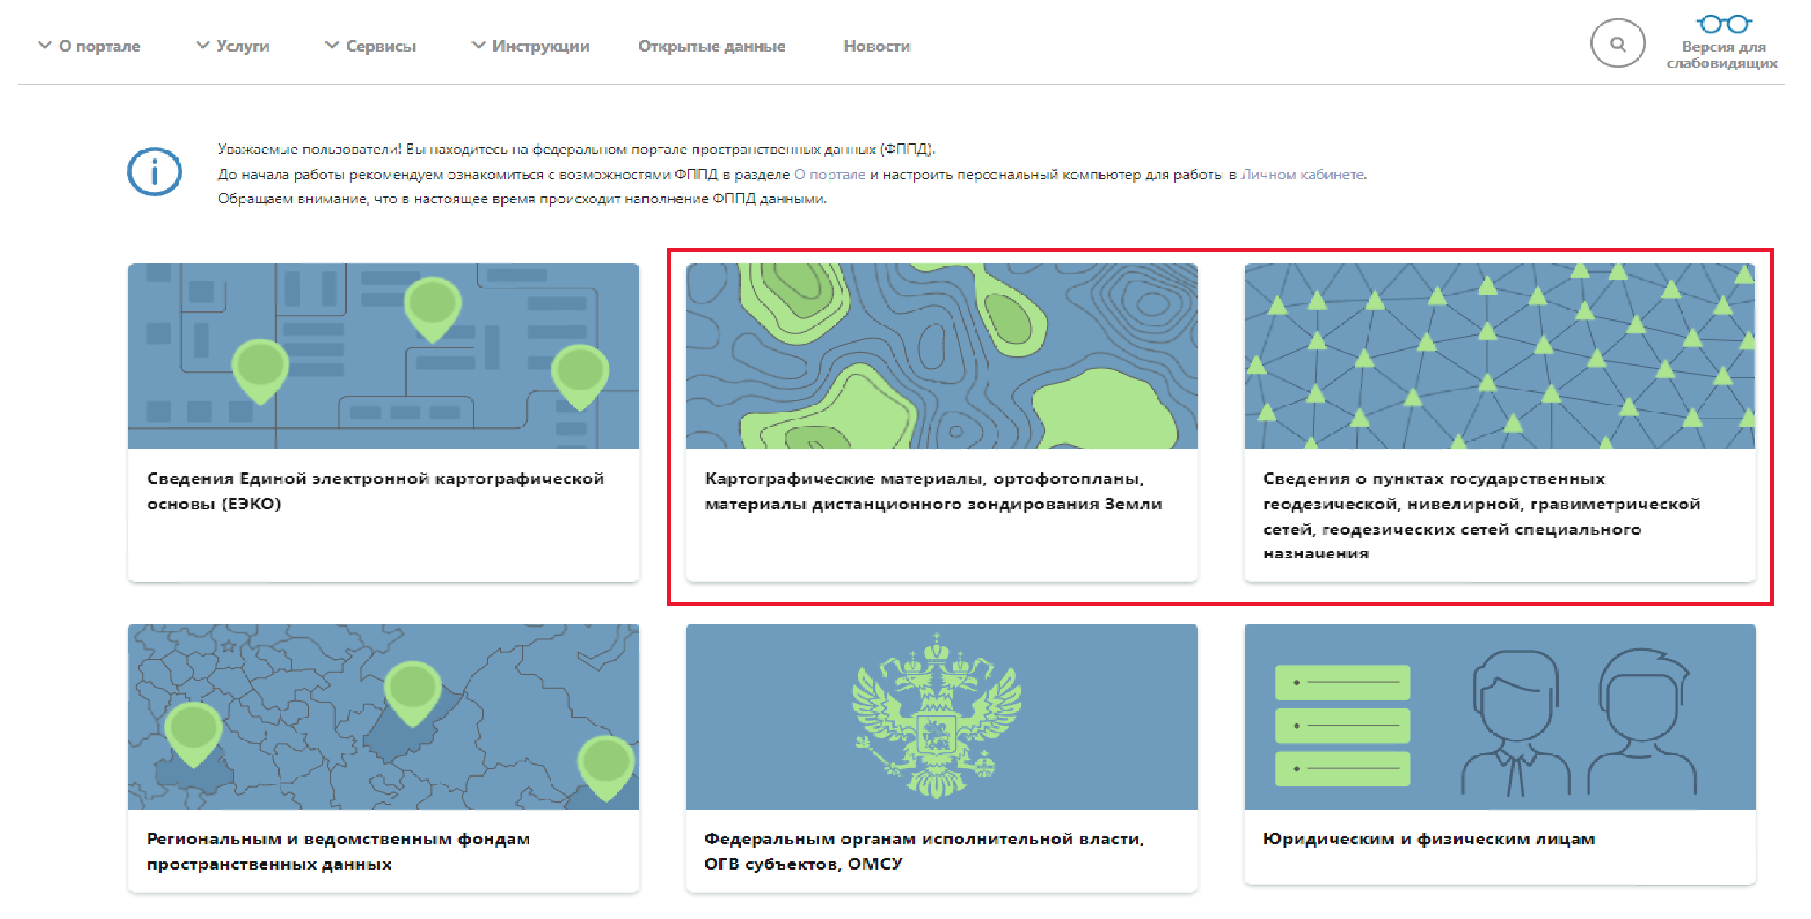Select Открытые данные in navigation

(x=712, y=46)
